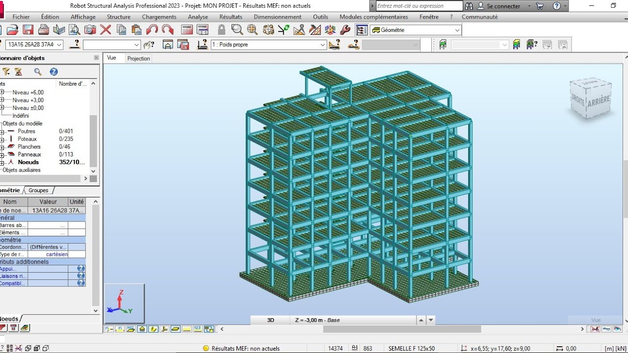This screenshot has height=353, width=628.
Task: Toggle local systems display icon
Action: pos(164,329)
